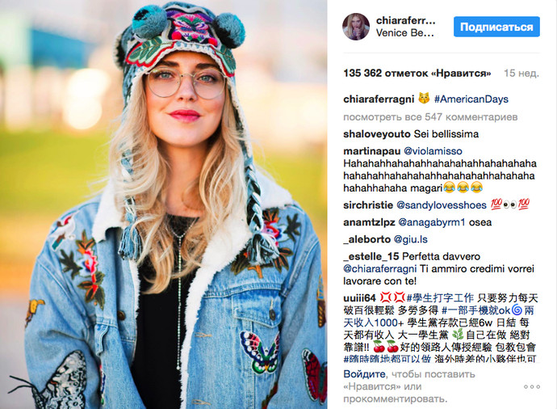Open _estelle_15 commenter profile
Screen dimensions: 557x409
click(x=371, y=256)
